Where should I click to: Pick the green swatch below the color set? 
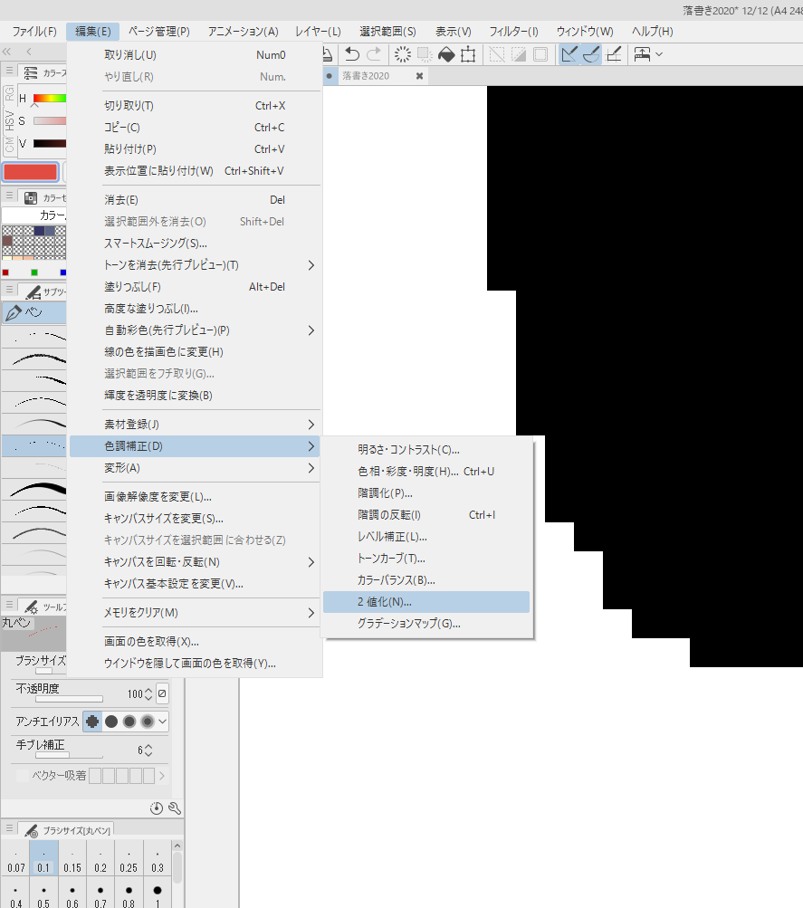[x=33, y=271]
